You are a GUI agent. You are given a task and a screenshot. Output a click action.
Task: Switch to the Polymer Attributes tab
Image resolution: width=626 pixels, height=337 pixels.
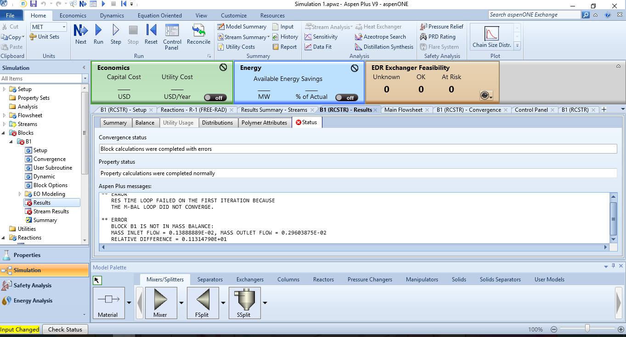pyautogui.click(x=264, y=123)
